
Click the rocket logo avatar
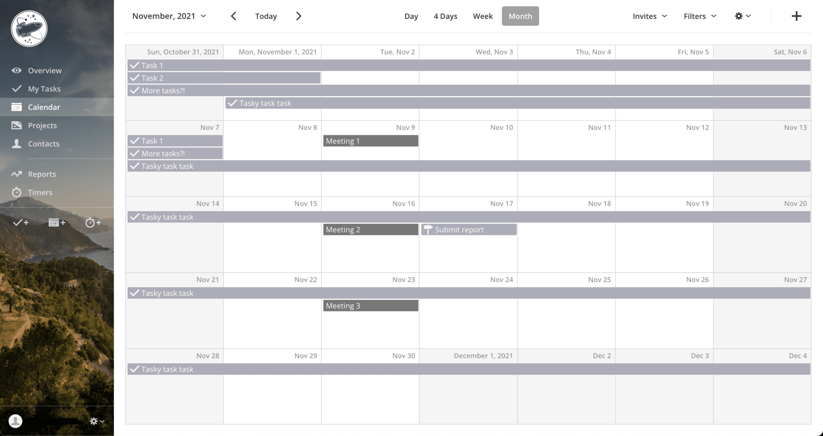point(29,29)
